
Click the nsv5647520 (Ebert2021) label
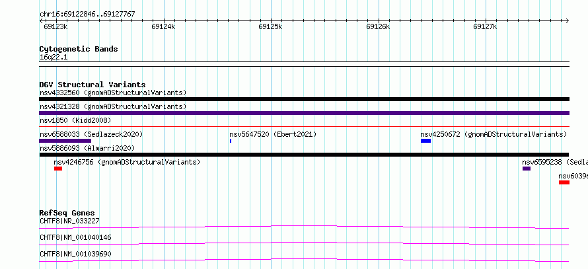click(273, 134)
